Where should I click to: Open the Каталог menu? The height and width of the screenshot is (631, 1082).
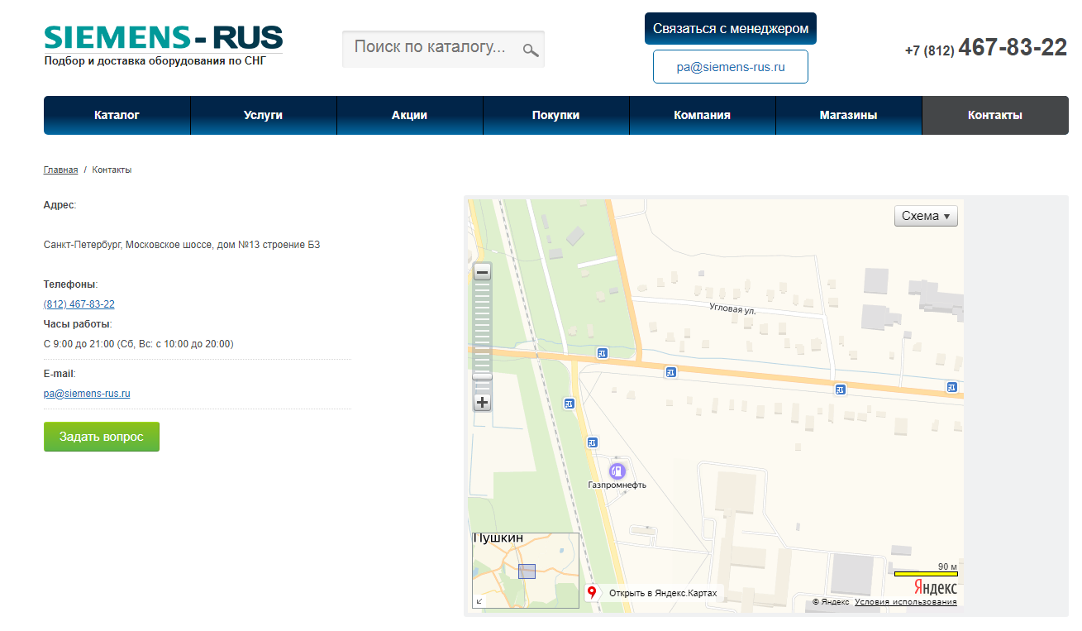click(x=117, y=115)
